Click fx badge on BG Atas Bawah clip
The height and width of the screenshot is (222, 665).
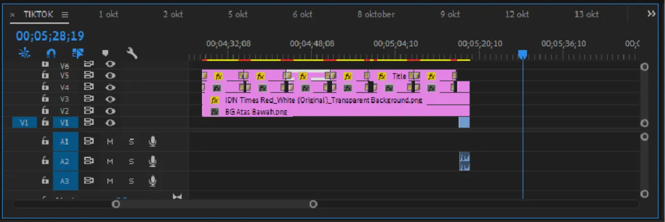click(x=215, y=112)
